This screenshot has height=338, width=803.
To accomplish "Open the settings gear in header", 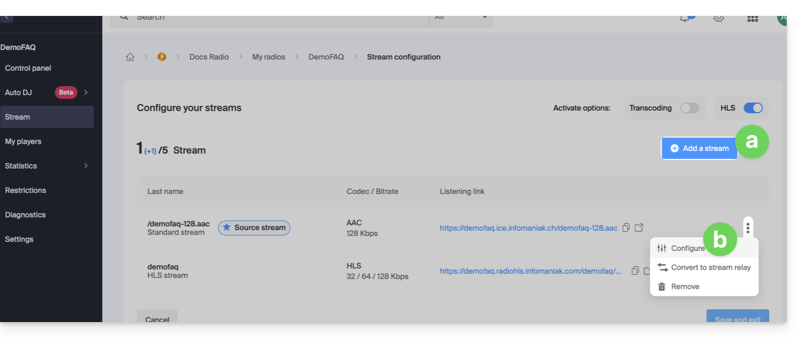I will coord(719,18).
